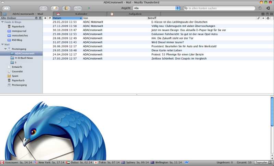Open the RSD Blog feed

(17, 40)
